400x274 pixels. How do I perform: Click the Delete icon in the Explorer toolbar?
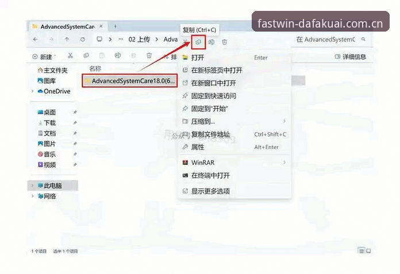pyautogui.click(x=149, y=56)
